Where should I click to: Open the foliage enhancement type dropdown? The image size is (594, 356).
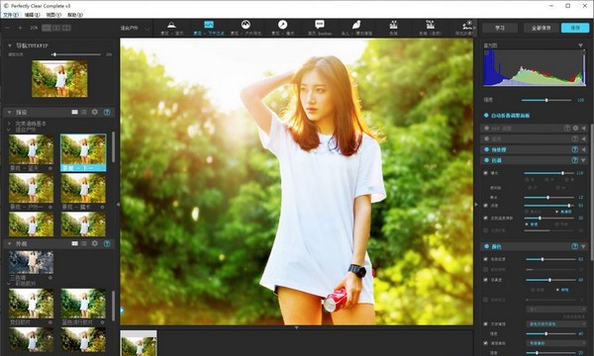(556, 343)
